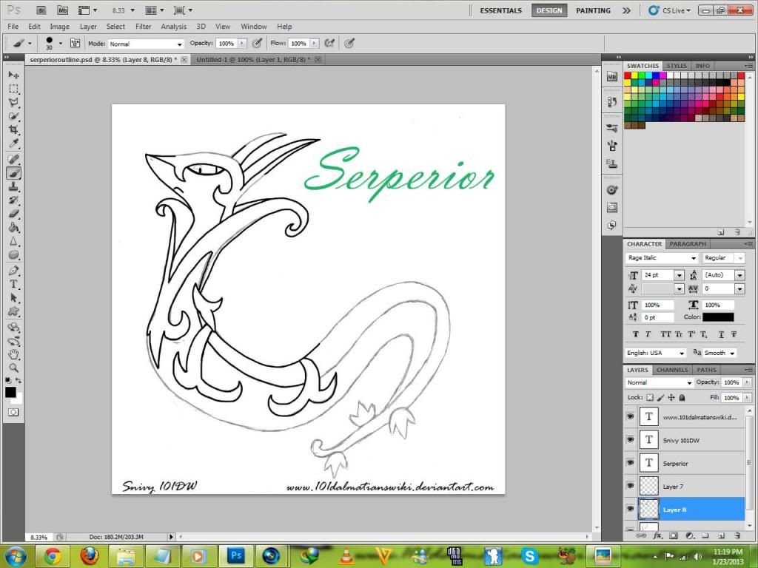Select the Crop tool

click(x=13, y=130)
